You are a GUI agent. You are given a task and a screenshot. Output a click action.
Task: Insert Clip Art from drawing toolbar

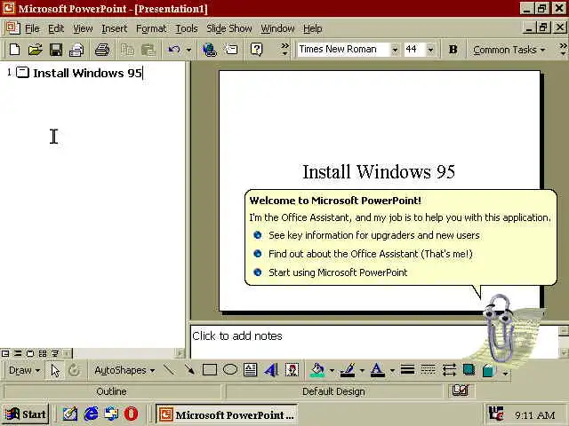292,370
